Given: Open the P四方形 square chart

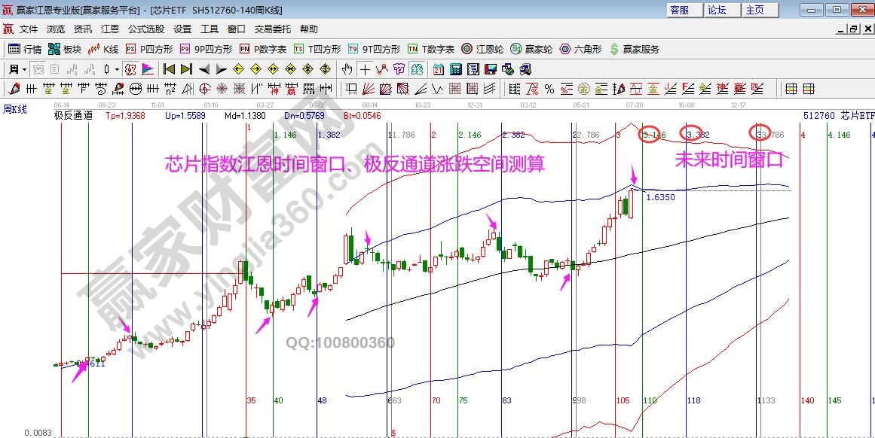Looking at the screenshot, I should [x=149, y=49].
